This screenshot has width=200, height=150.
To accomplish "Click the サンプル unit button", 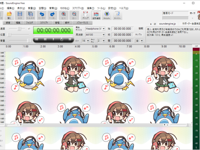I will [139, 35].
